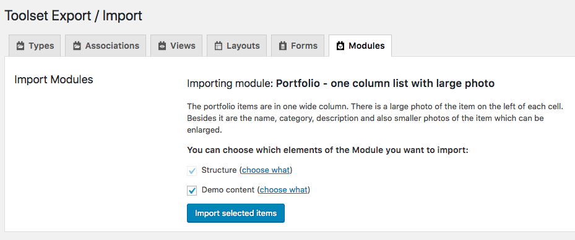Toggle the Structure checkbox

192,171
